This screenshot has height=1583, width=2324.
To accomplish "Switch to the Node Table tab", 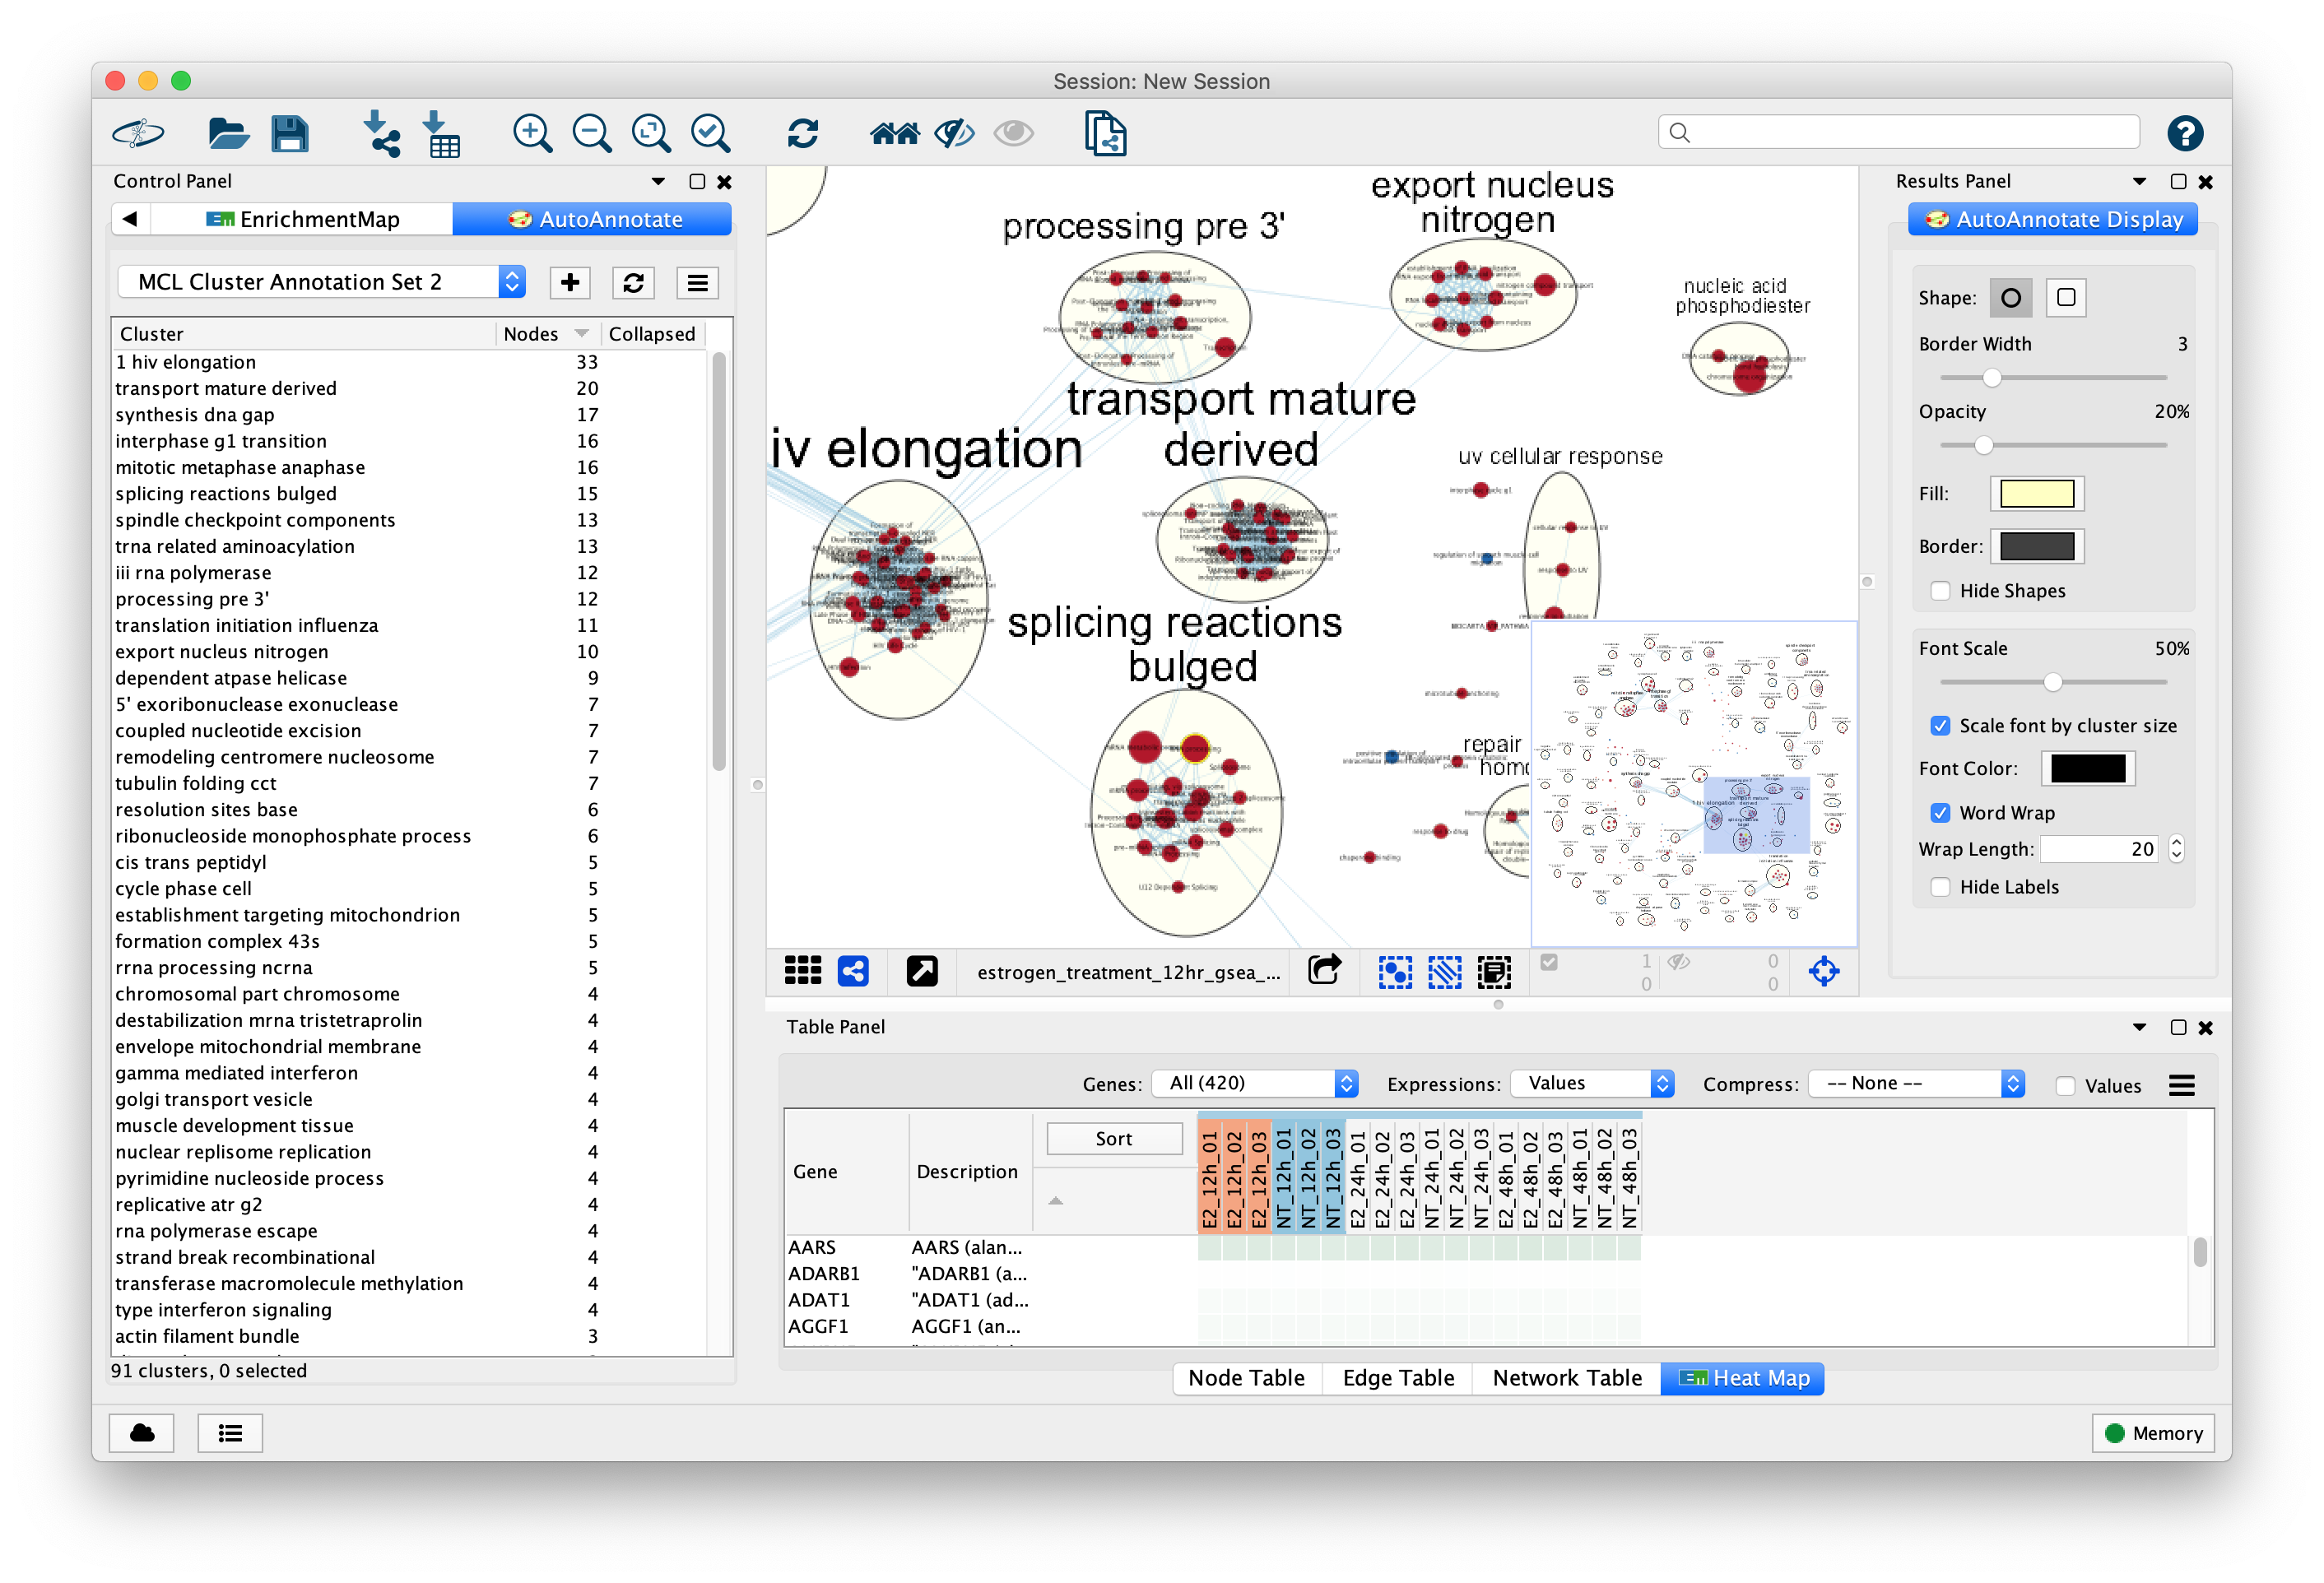I will (x=1246, y=1378).
